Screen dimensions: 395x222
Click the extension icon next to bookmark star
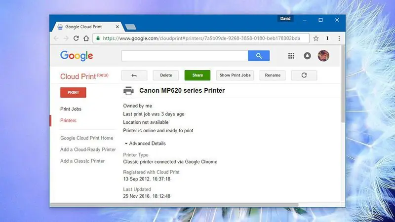(327, 38)
